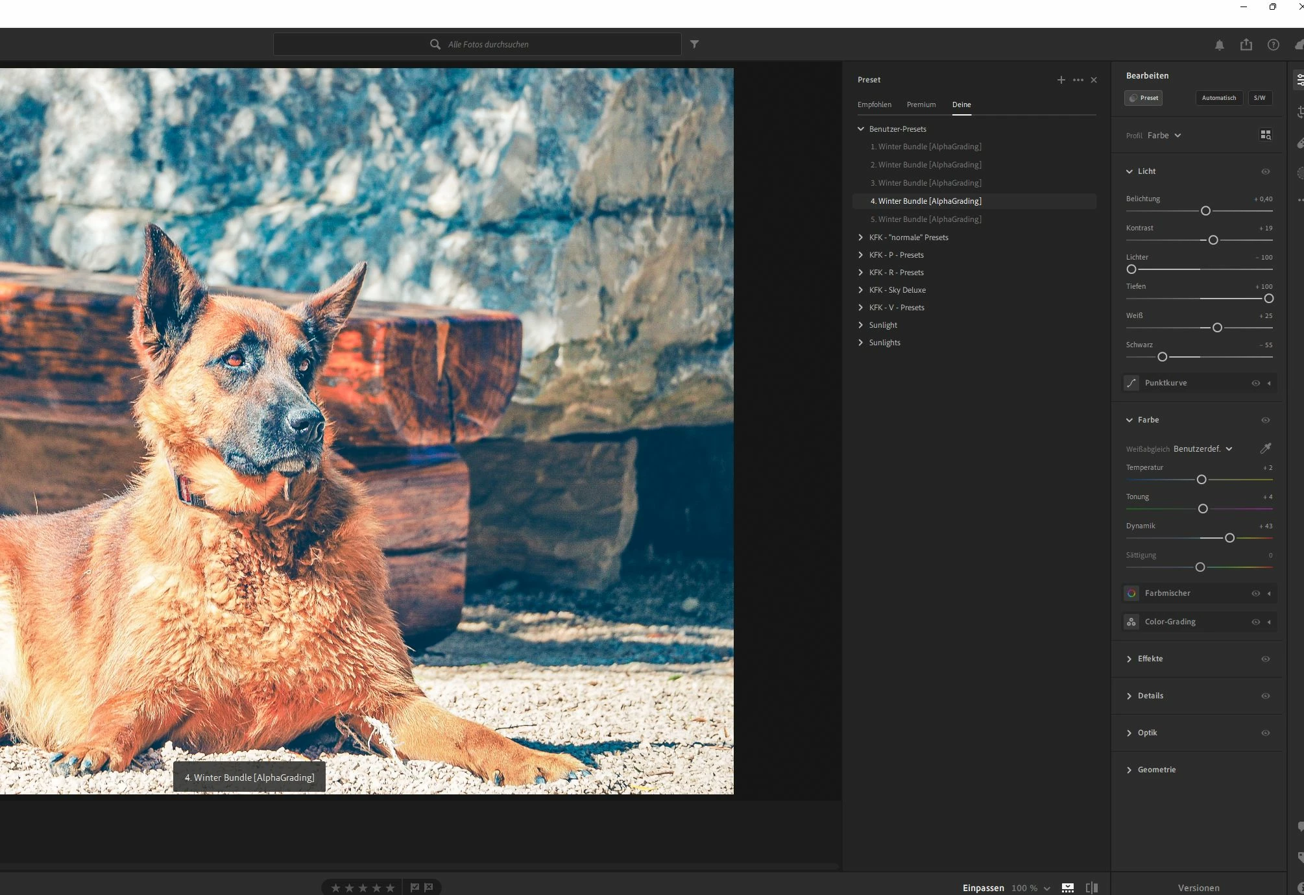Click the filter funnel icon beside search
Screen dimensions: 1304x895
coord(694,44)
